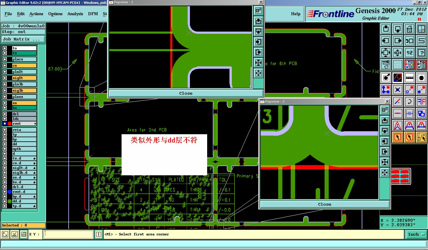The width and height of the screenshot is (428, 250).
Task: Click the red panel overview thumbnail
Action: 401,176
